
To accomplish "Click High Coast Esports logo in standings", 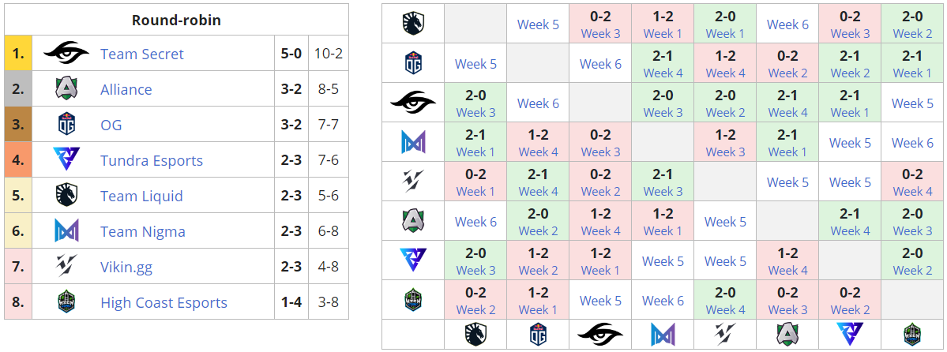I will click(66, 302).
